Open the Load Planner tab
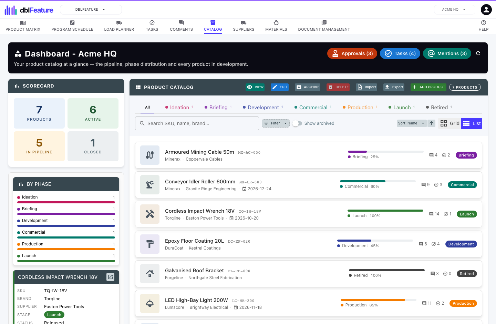 [119, 26]
